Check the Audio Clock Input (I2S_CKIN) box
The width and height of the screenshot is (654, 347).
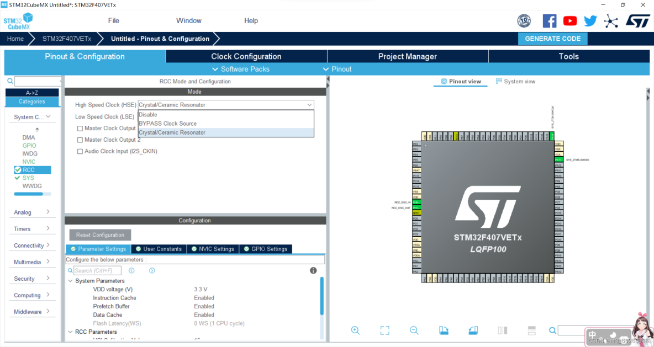point(80,151)
